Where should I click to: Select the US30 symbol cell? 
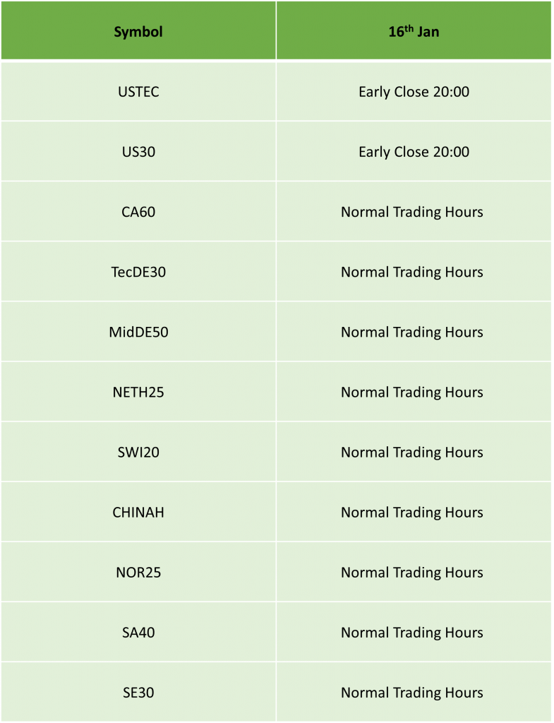138,151
